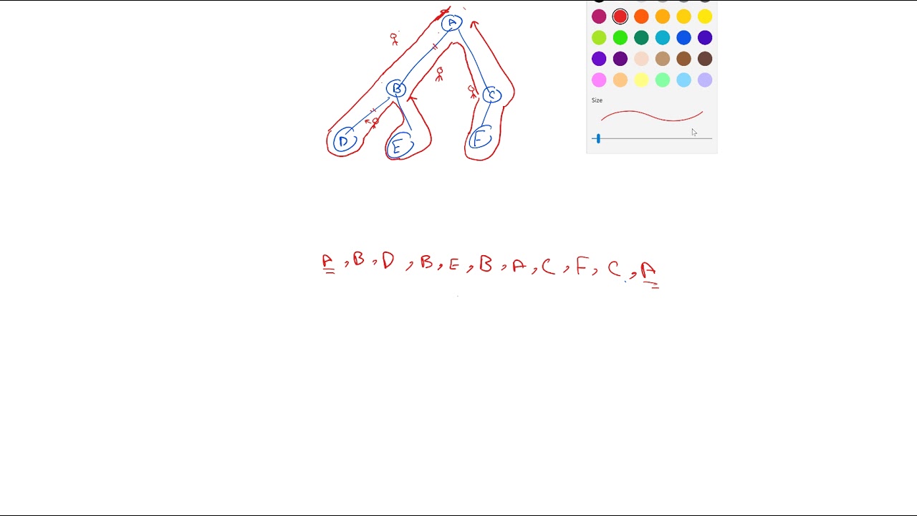The width and height of the screenshot is (917, 516).
Task: Pick the pale beige skin-tone swatch
Action: pyautogui.click(x=641, y=59)
